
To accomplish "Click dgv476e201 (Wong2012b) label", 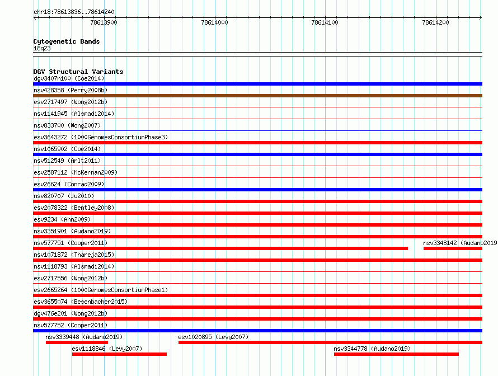I will (x=71, y=313).
